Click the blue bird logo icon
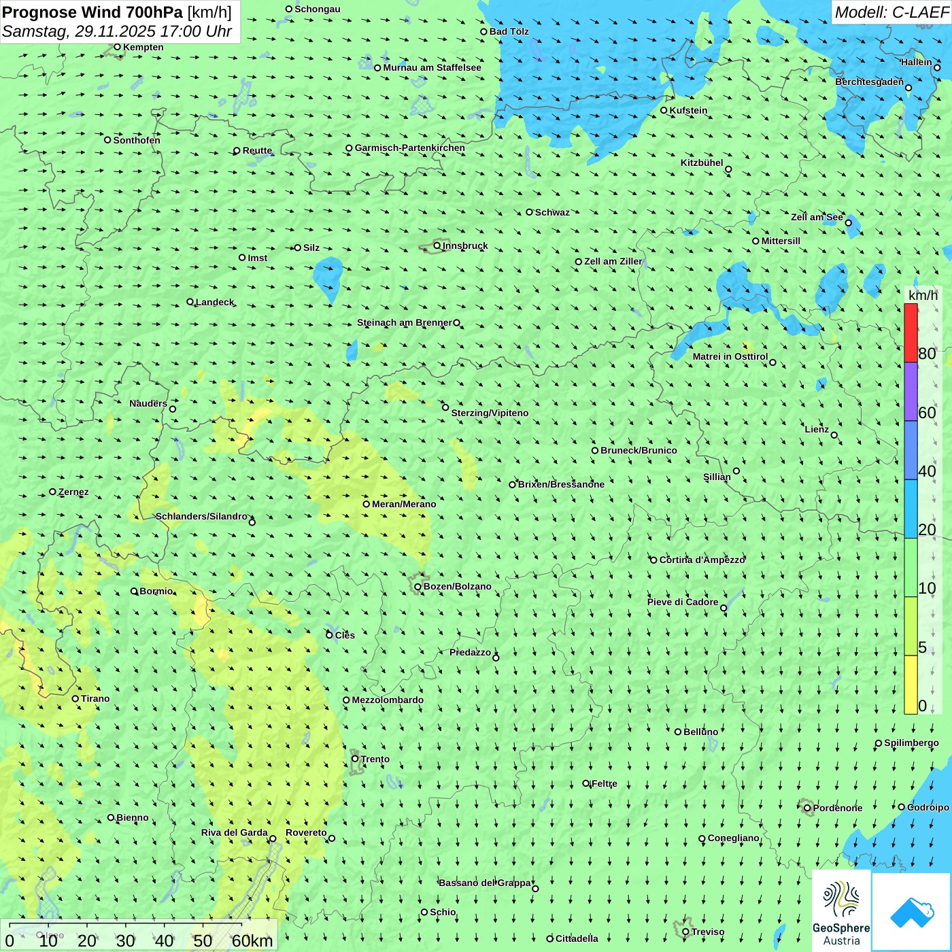This screenshot has height=952, width=952. [x=912, y=913]
